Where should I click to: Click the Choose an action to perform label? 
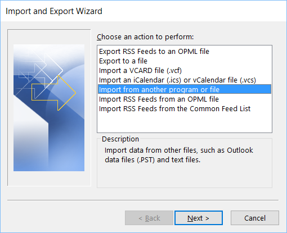click(145, 37)
